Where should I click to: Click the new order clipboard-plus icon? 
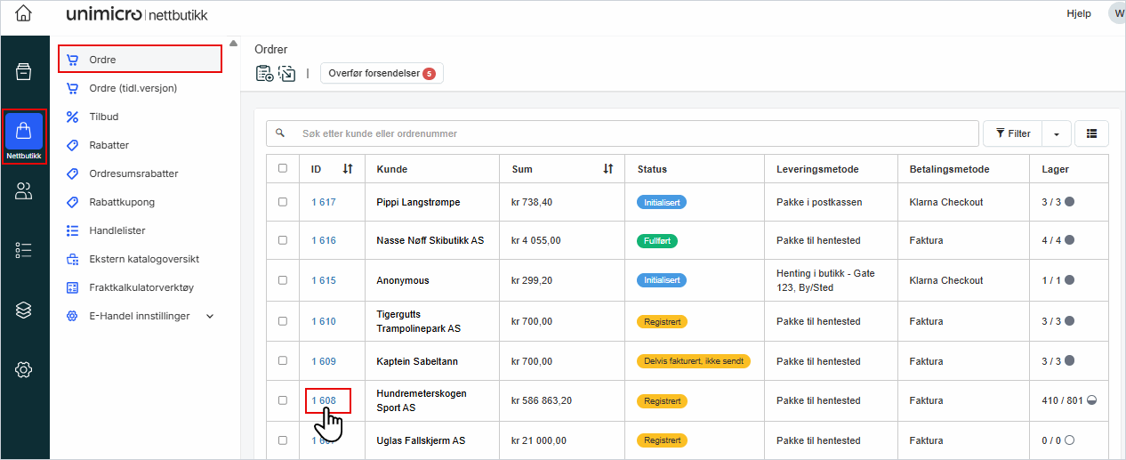point(264,74)
